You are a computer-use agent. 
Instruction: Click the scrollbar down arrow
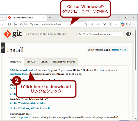point(136,118)
